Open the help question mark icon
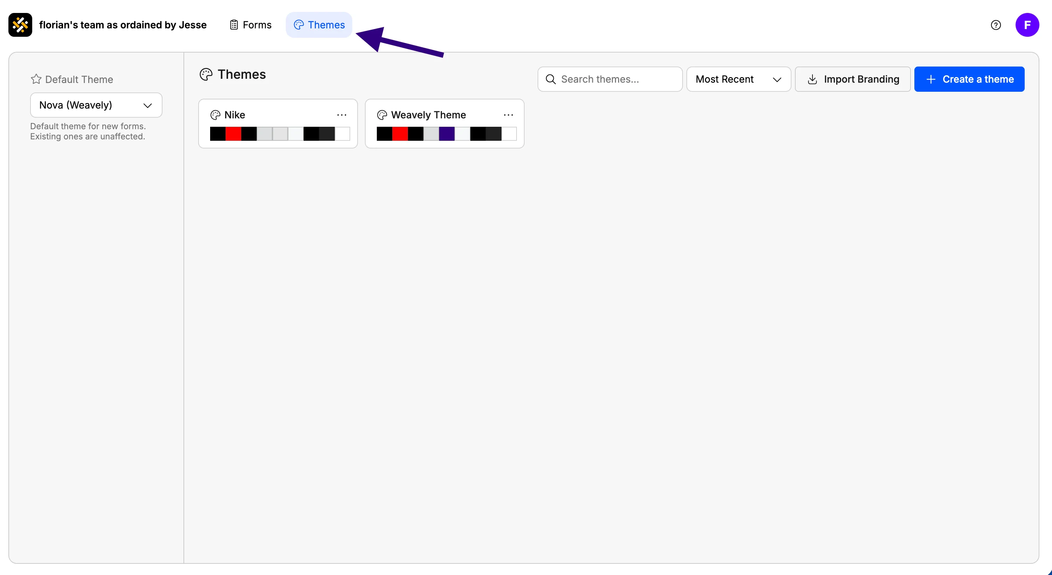 (996, 25)
